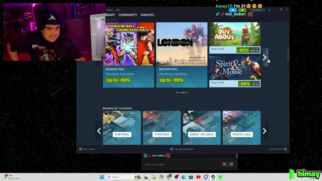Screen dimensions: 322x181
Task: Click the Steam window vertical scrollbar
Action: (x=288, y=54)
